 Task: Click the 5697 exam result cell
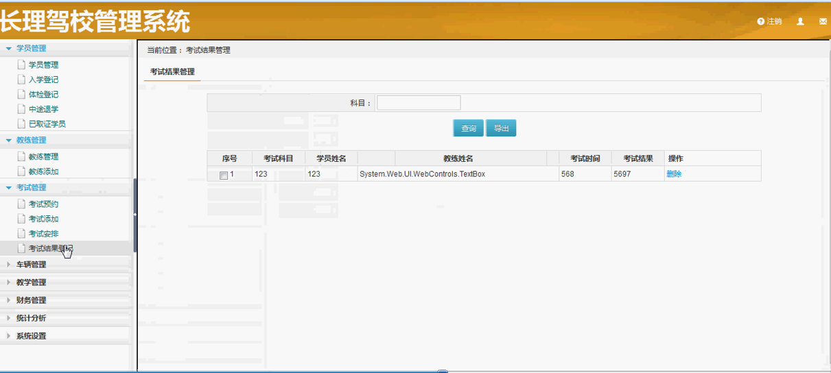(x=638, y=174)
